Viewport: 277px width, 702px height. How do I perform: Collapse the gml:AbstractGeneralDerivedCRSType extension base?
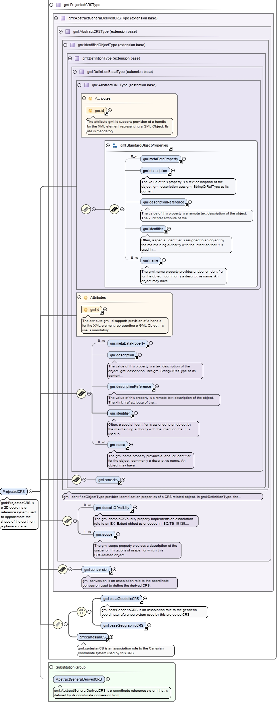[56, 18]
